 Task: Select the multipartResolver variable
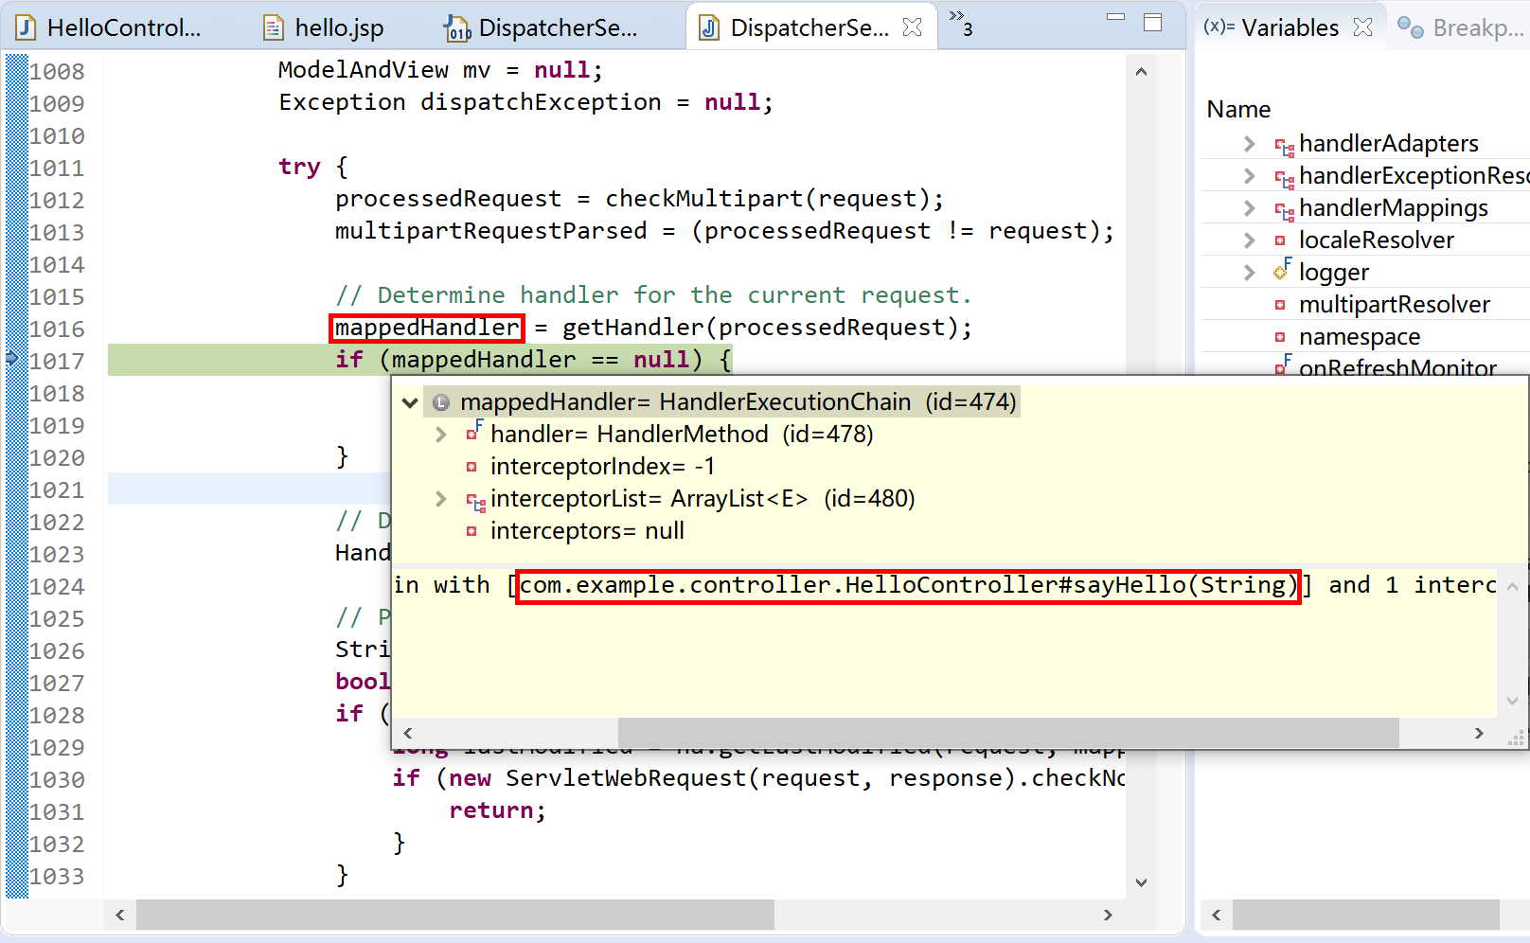(1393, 305)
